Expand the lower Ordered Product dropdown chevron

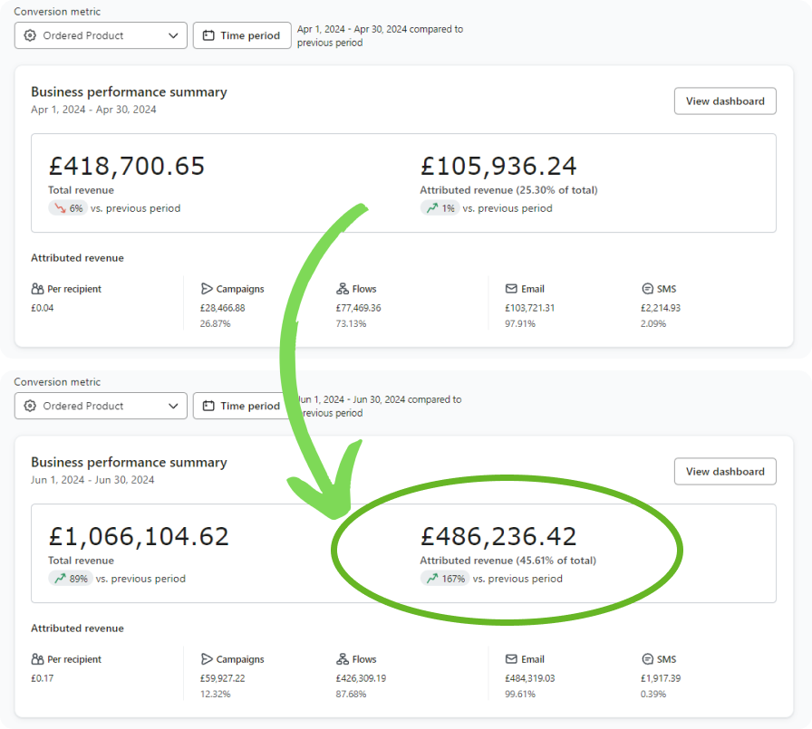tap(173, 406)
